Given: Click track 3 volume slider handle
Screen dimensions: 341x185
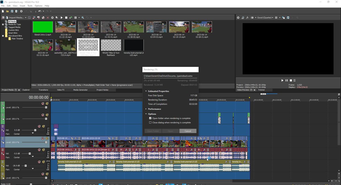Looking at the screenshot, I should tap(35, 130).
